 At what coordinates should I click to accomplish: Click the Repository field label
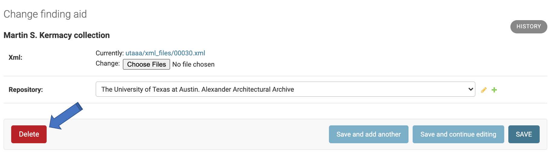click(26, 90)
